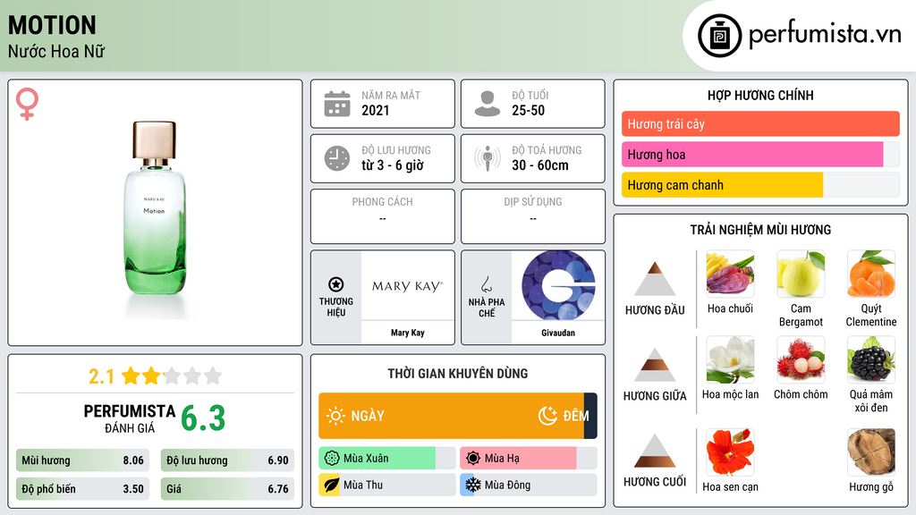Viewport: 916px width, 515px height.
Task: Click the Dịp sử dụng occasion card
Action: click(x=533, y=216)
